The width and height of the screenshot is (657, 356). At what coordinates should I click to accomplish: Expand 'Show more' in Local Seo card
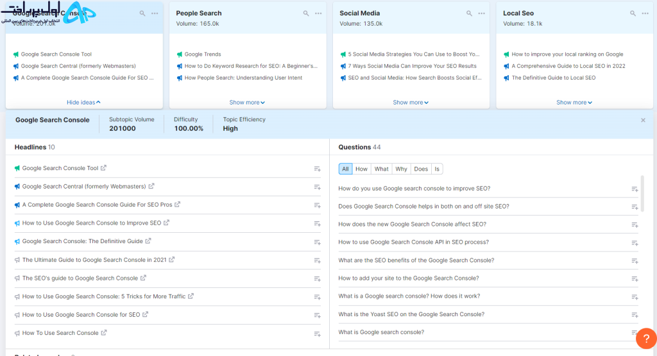[574, 102]
